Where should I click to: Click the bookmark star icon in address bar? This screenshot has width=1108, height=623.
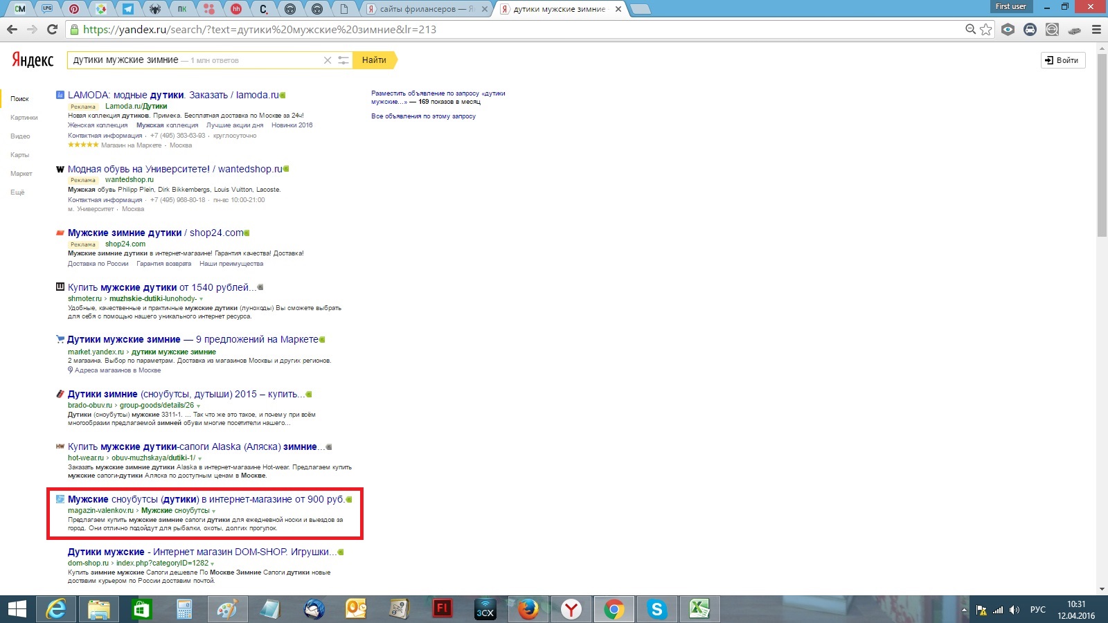click(x=986, y=29)
